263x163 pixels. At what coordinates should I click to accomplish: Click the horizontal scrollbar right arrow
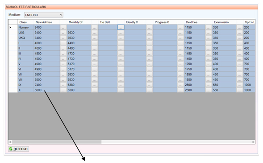tap(253, 142)
